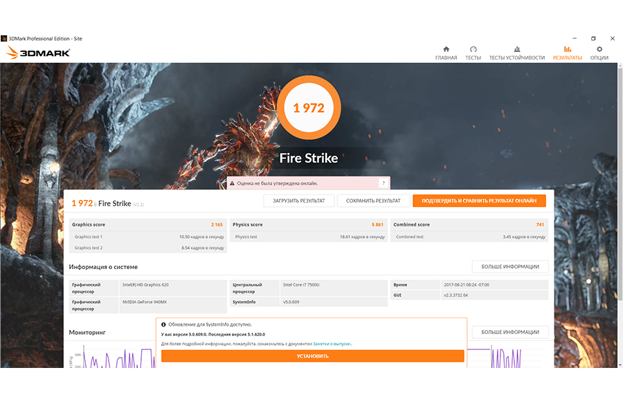Click the NVIDIA GeForce 940MX value
The height and width of the screenshot is (415, 623).
point(145,302)
